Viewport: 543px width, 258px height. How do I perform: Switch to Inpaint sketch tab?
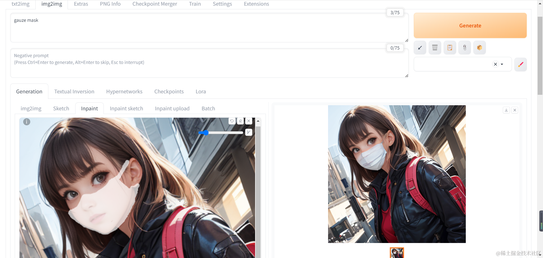coord(126,108)
